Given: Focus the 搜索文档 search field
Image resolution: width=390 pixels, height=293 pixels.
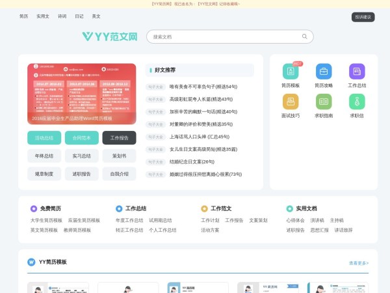Looking at the screenshot, I should pos(230,36).
